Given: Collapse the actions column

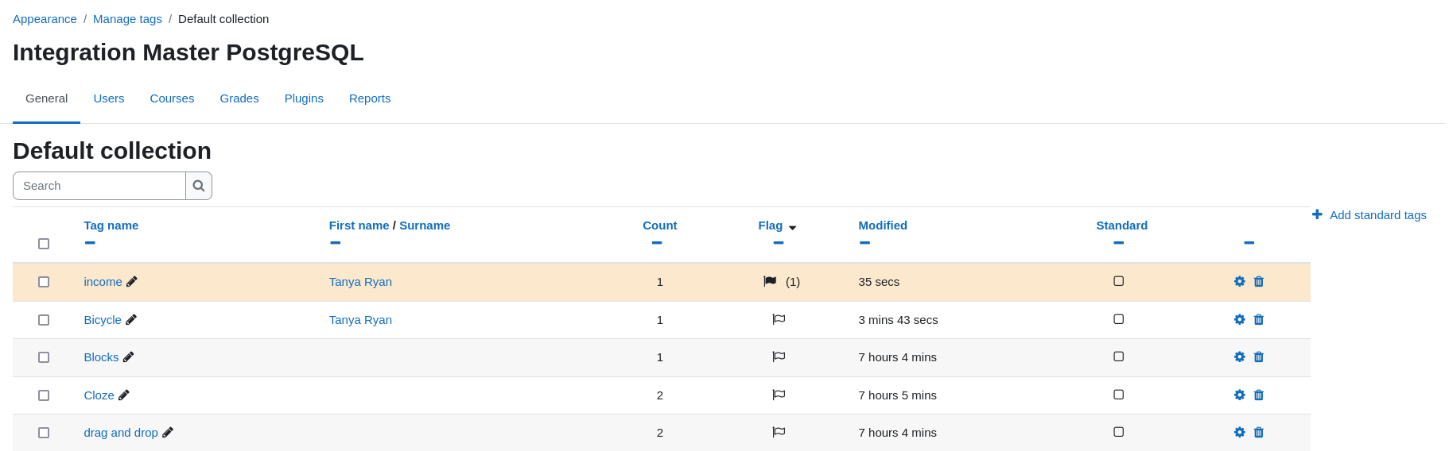Looking at the screenshot, I should tap(1249, 243).
